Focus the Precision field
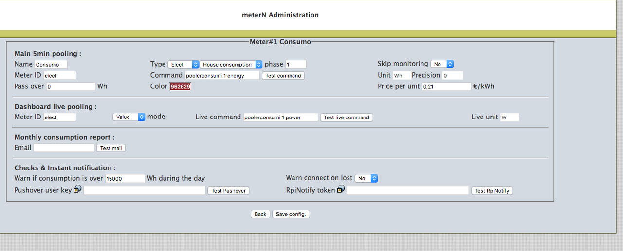623x251 pixels. pyautogui.click(x=453, y=76)
